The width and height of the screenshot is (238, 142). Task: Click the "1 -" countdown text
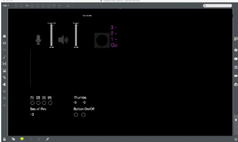[x=113, y=39]
